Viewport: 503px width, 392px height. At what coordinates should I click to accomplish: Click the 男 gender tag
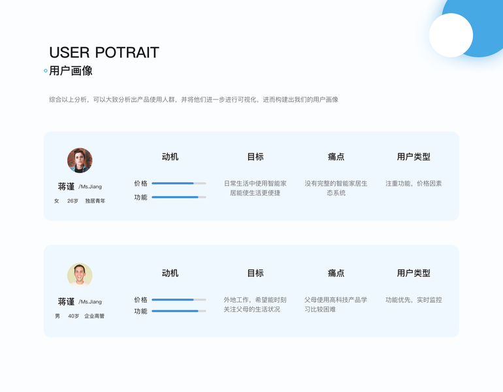click(57, 316)
